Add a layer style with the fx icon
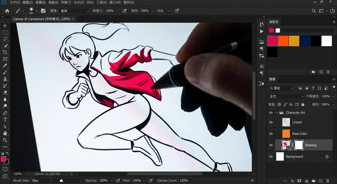This screenshot has height=184, width=337. click(292, 181)
